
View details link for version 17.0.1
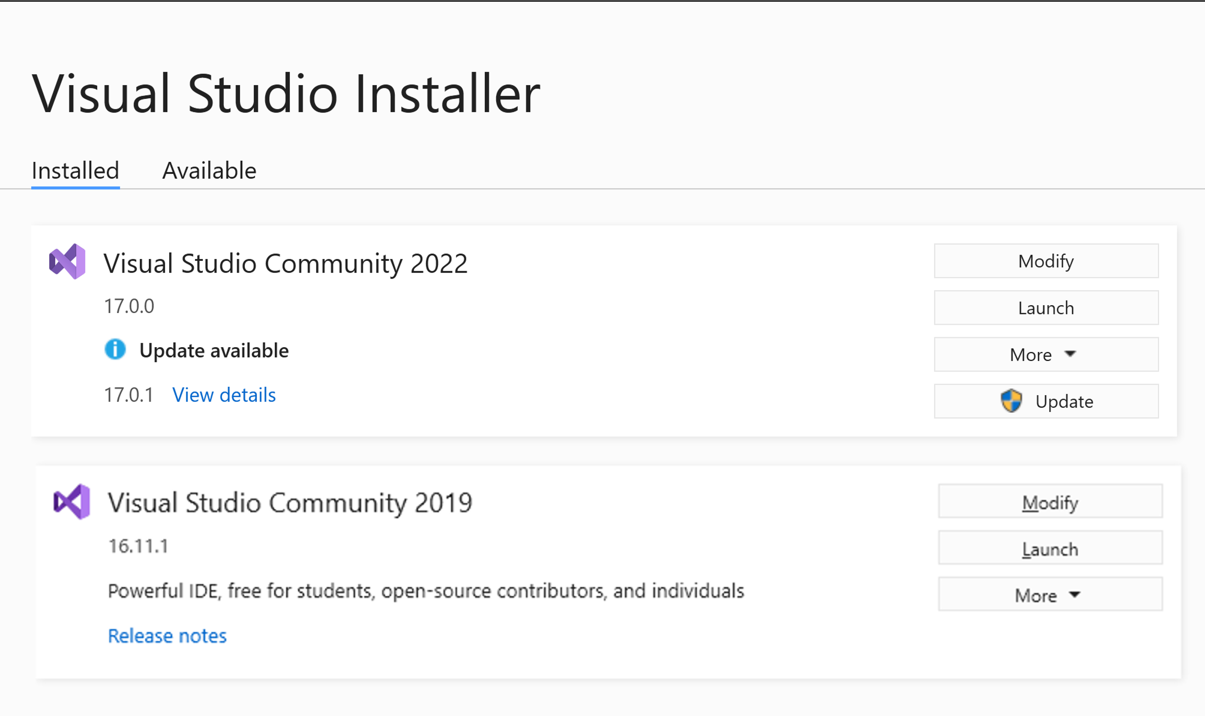click(223, 394)
